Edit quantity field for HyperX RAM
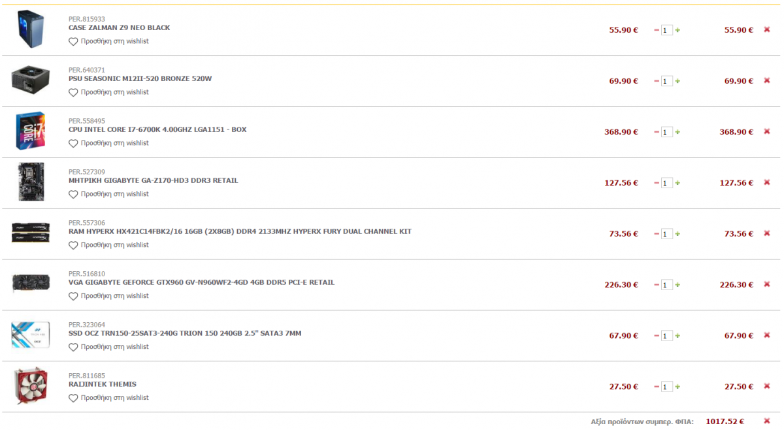 coord(667,234)
